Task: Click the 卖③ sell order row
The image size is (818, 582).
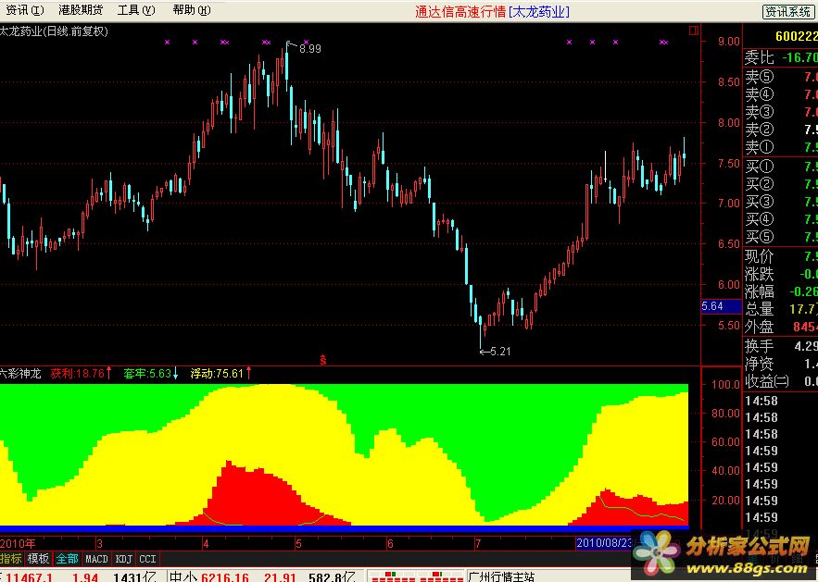Action: 780,112
